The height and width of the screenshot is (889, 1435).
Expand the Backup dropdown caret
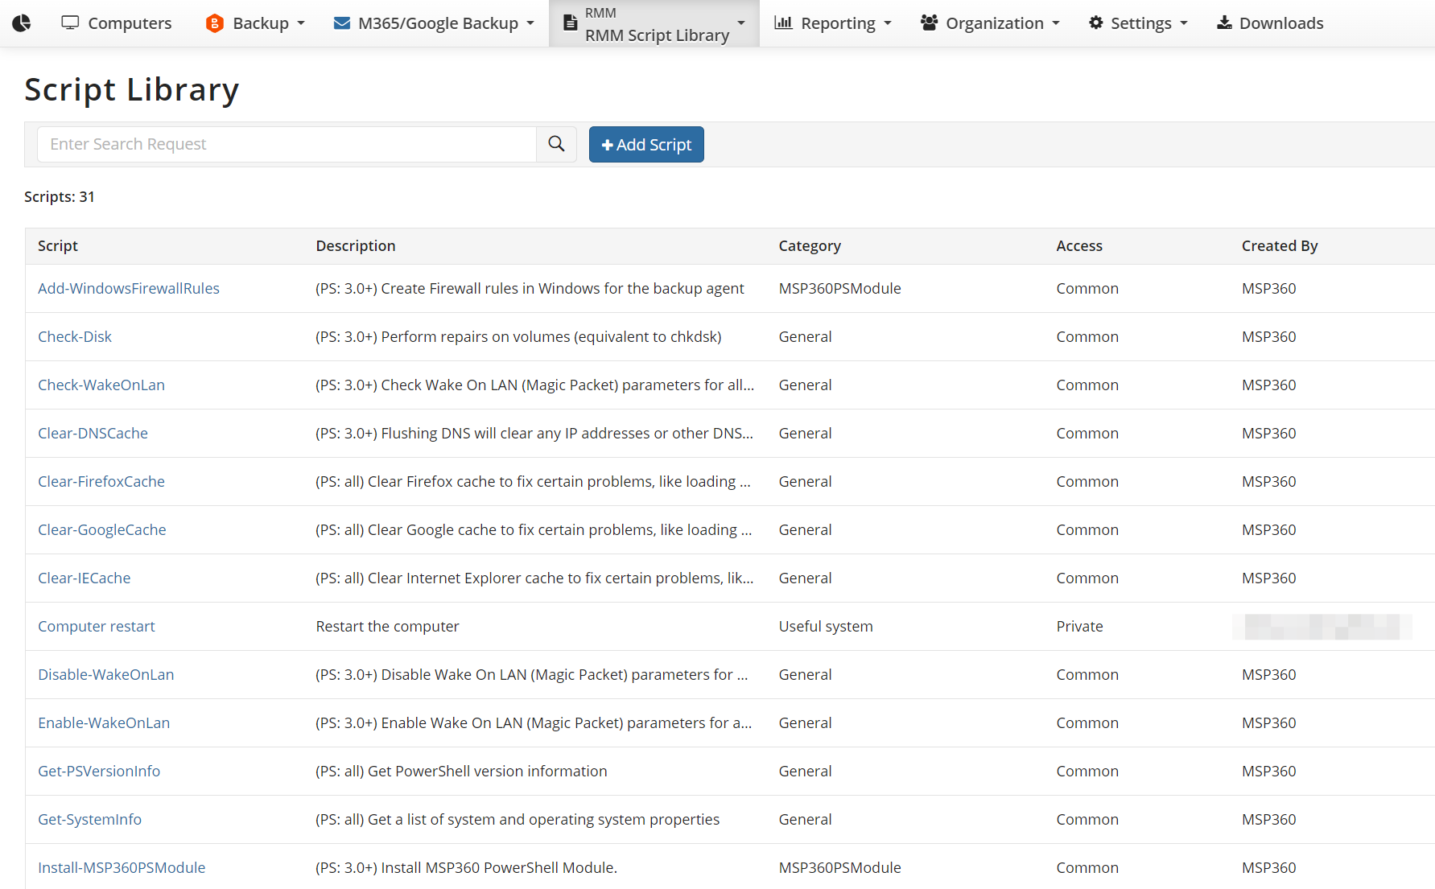click(x=301, y=23)
